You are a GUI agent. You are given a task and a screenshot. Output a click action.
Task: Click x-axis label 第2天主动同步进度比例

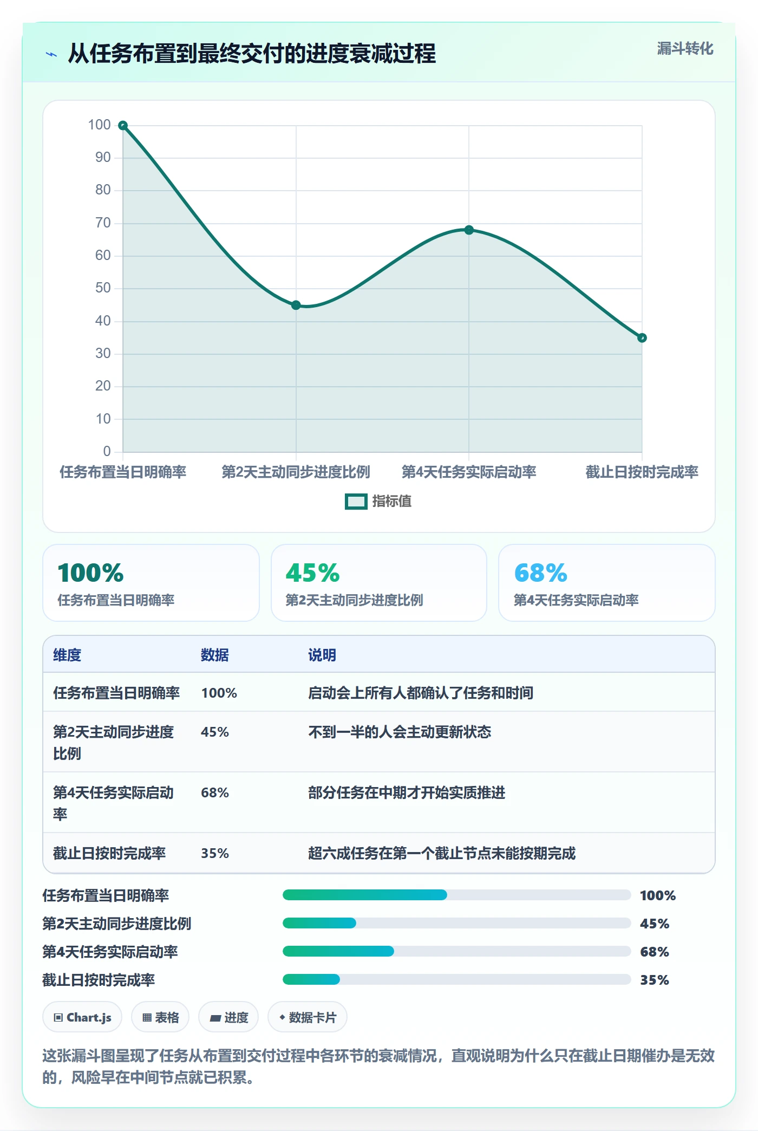(x=296, y=472)
